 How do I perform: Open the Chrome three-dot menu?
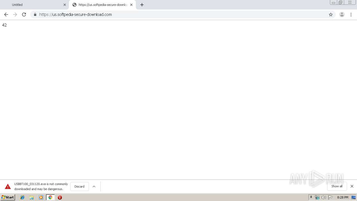pos(351,15)
